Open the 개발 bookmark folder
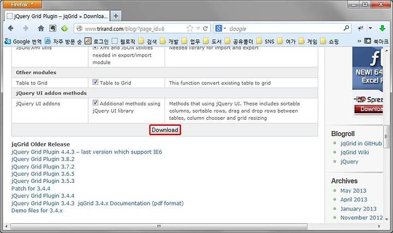This screenshot has height=233, width=393. [x=169, y=41]
